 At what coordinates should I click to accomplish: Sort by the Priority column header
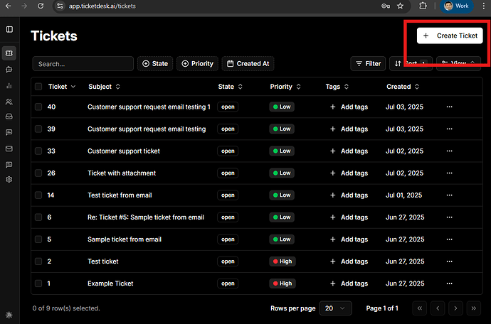[285, 87]
